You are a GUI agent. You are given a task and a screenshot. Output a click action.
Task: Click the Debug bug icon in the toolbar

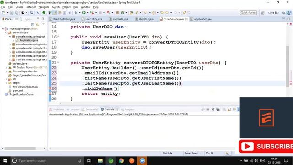pos(76,13)
